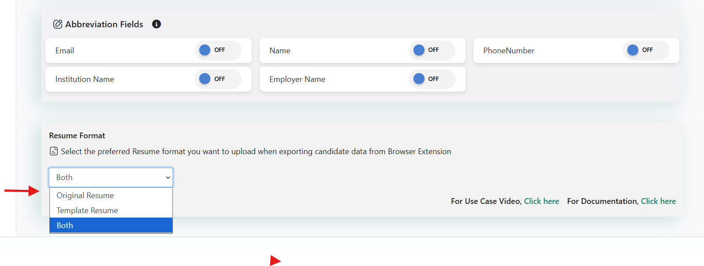Viewport: 704px width, 266px height.
Task: Toggle Institution Name abbreviation switch
Action: point(217,79)
